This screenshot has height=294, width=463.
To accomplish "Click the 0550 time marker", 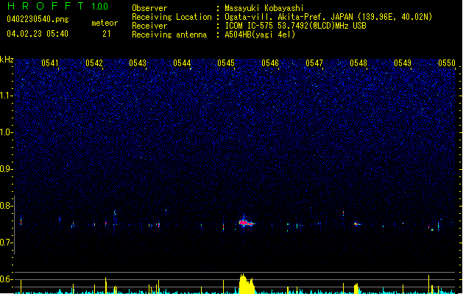I will pyautogui.click(x=447, y=63).
